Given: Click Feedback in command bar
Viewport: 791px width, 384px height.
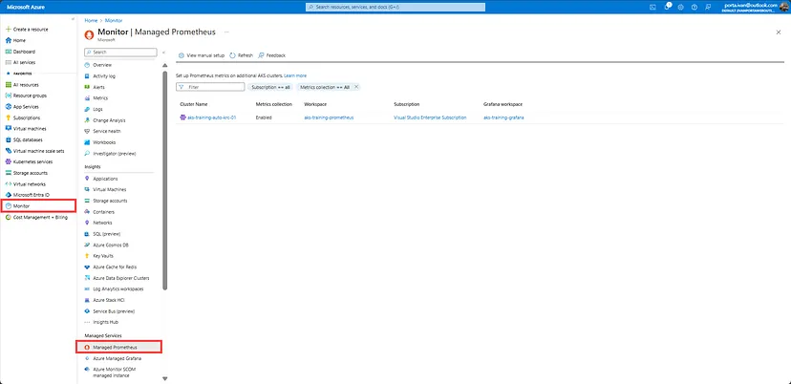Looking at the screenshot, I should (271, 55).
